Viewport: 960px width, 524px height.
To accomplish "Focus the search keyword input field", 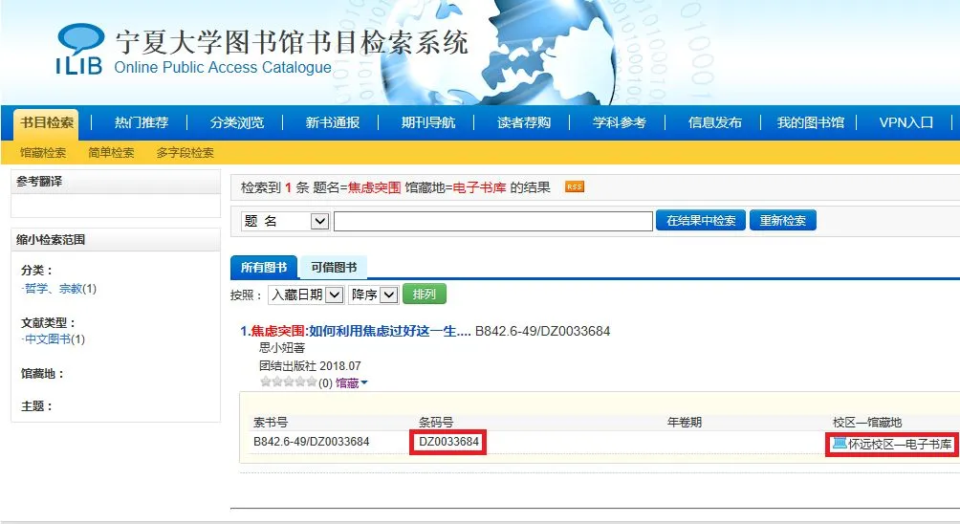I will [x=492, y=221].
